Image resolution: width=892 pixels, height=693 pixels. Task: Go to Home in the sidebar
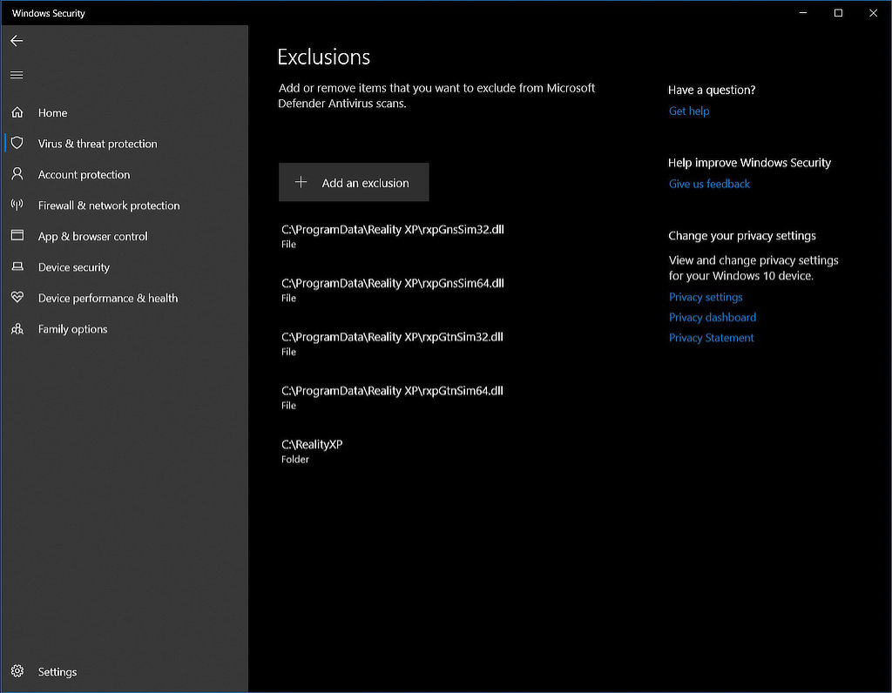pyautogui.click(x=52, y=112)
